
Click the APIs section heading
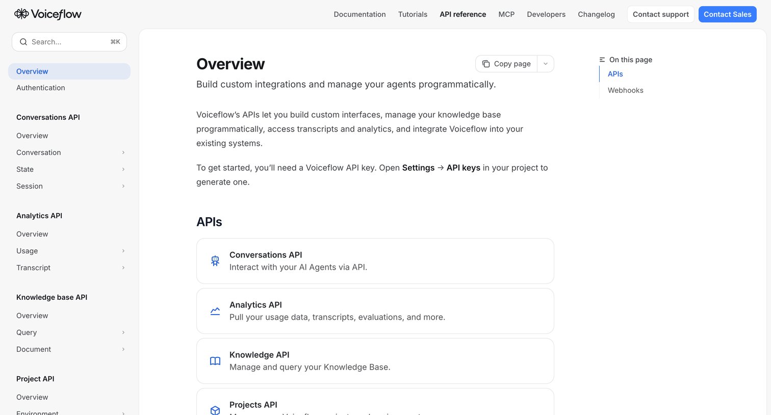click(209, 222)
